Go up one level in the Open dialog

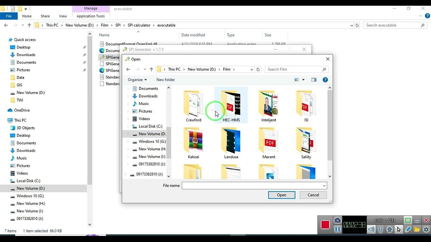tap(151, 69)
